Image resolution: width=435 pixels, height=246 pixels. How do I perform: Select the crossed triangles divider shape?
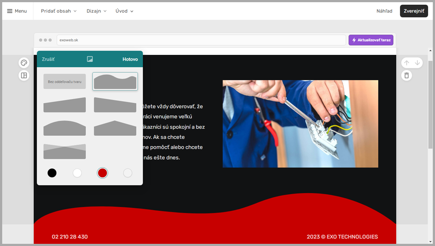pos(64,151)
